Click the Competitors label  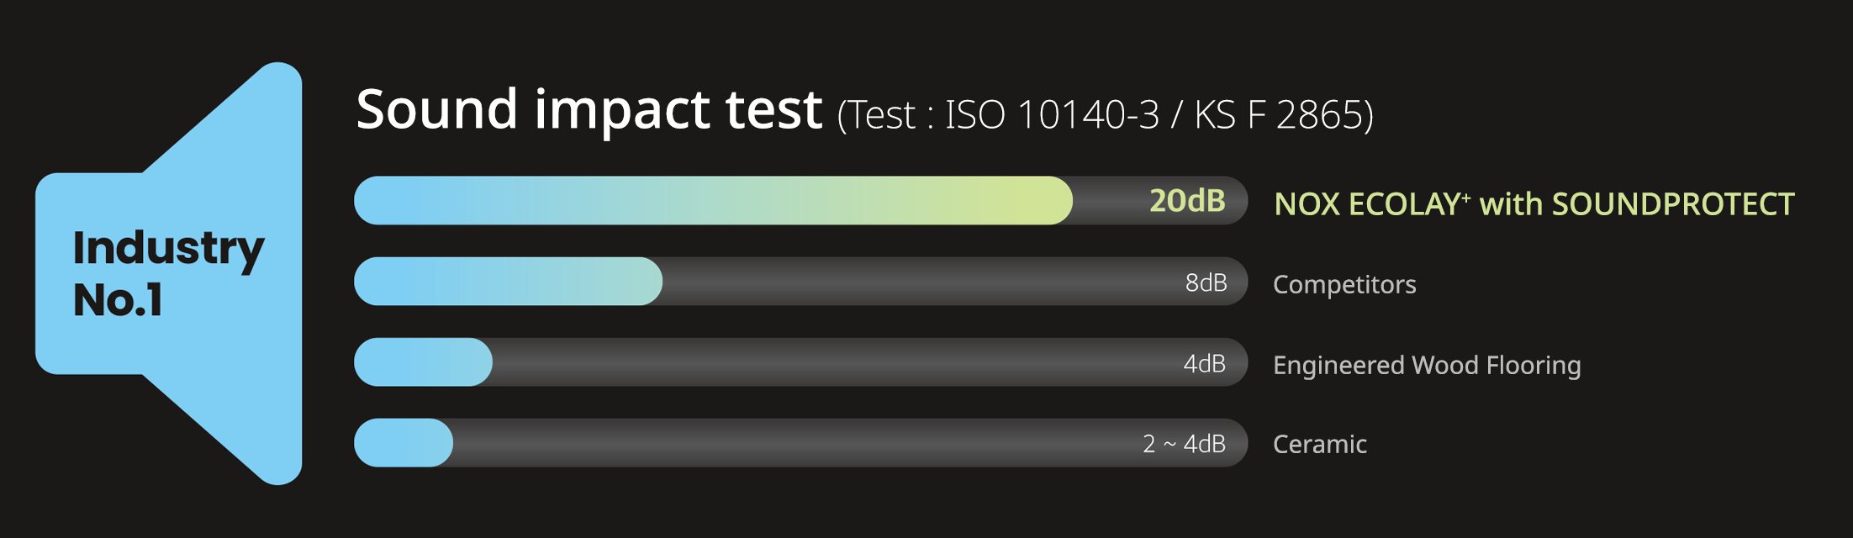(x=1344, y=284)
